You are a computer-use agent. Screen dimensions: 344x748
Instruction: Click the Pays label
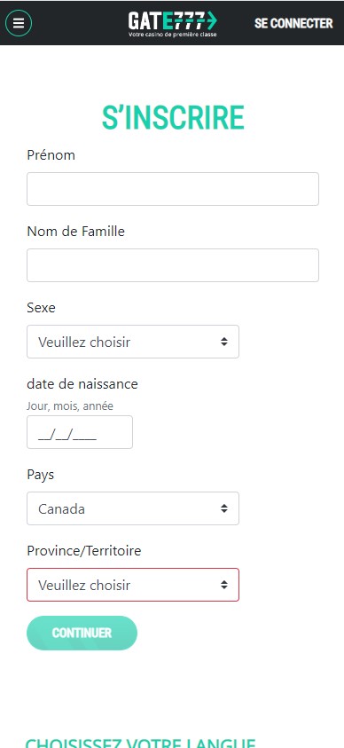[41, 475]
